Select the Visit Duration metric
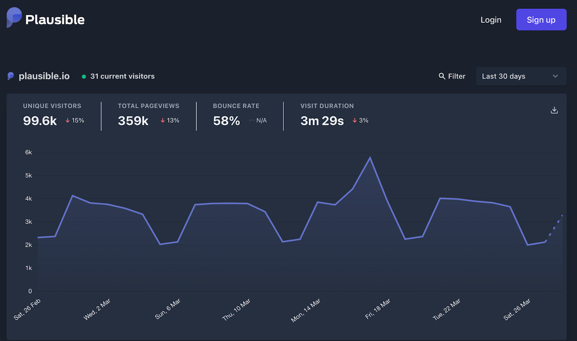This screenshot has width=577, height=341. 327,106
